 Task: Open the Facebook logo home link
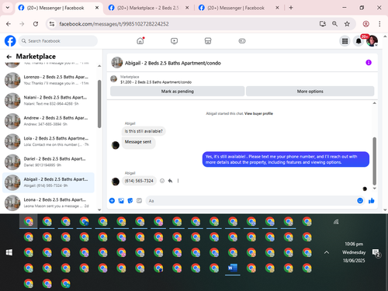coord(10,41)
